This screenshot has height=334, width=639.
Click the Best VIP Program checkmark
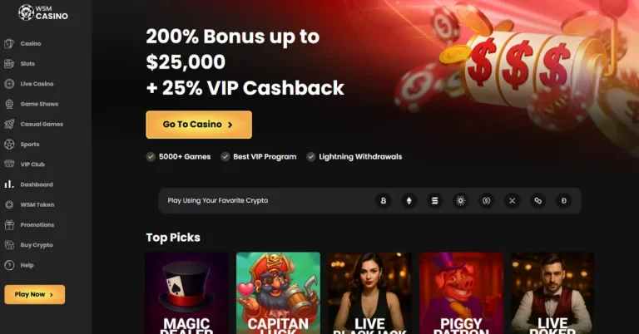(225, 157)
